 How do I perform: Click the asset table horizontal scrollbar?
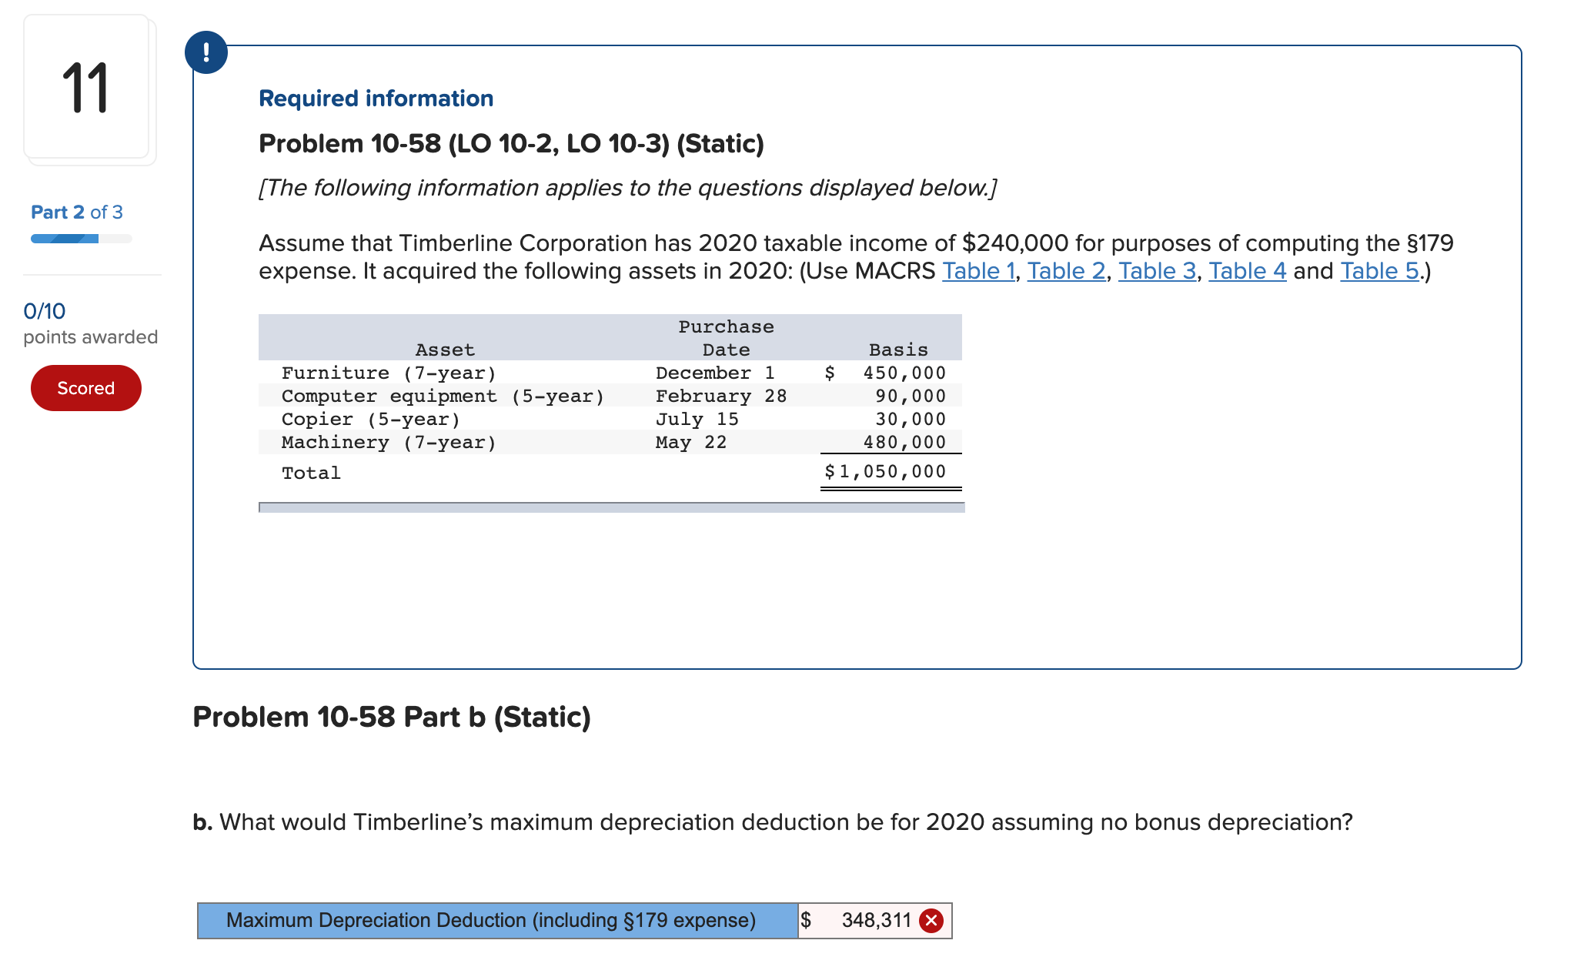coord(611,507)
